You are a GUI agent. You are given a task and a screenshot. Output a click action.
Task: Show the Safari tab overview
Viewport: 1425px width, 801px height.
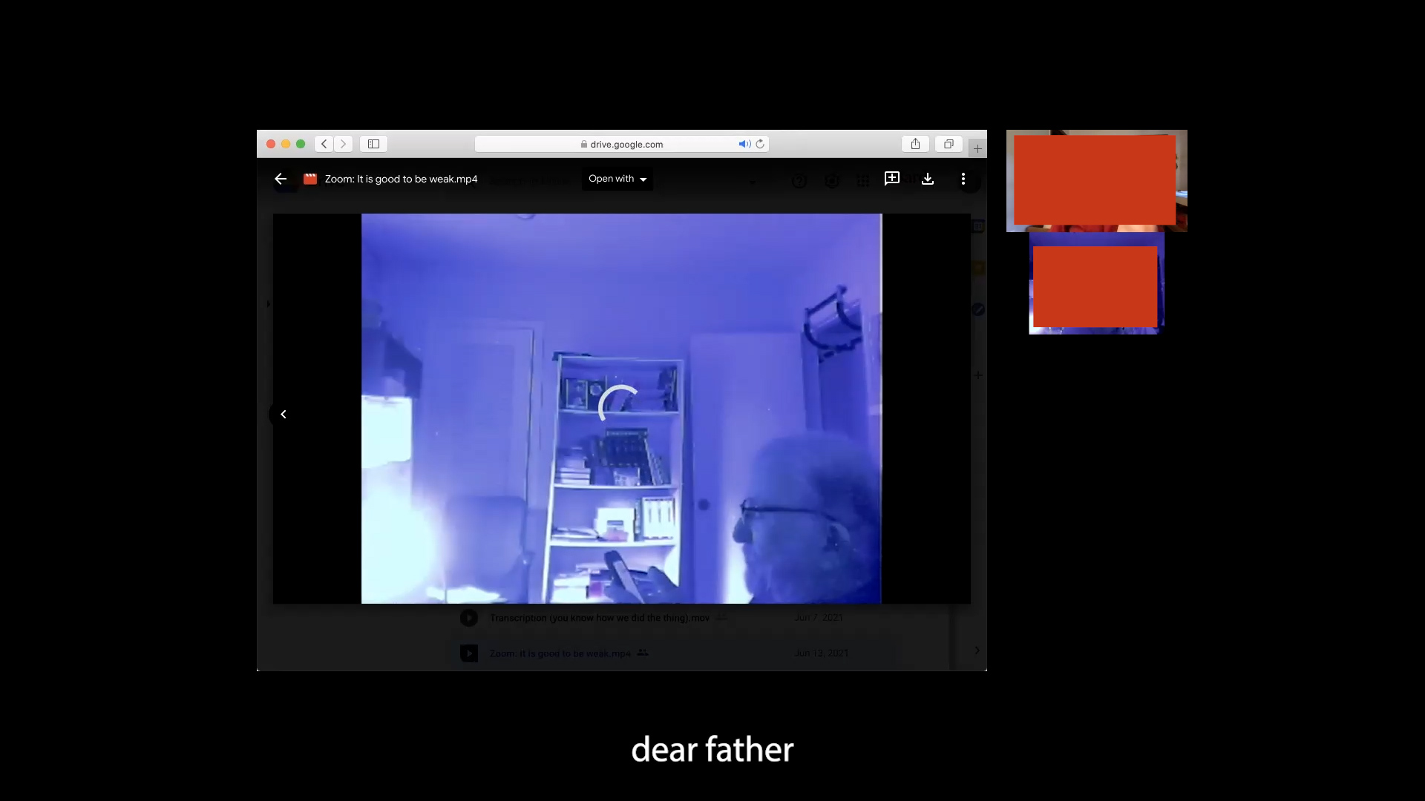click(949, 144)
